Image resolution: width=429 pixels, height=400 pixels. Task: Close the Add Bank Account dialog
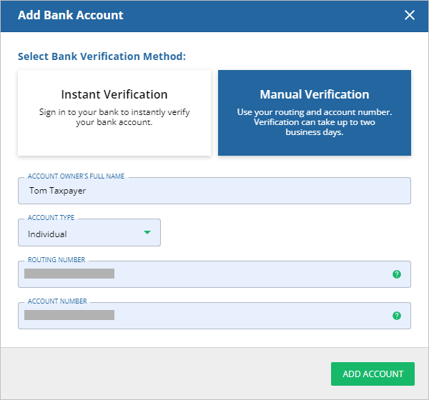409,15
